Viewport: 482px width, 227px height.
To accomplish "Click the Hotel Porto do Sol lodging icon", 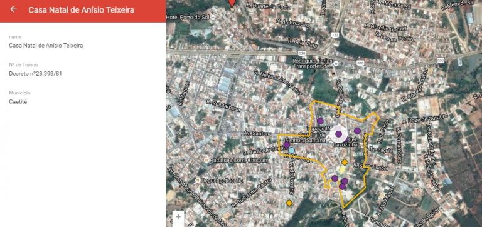I will point(213,18).
